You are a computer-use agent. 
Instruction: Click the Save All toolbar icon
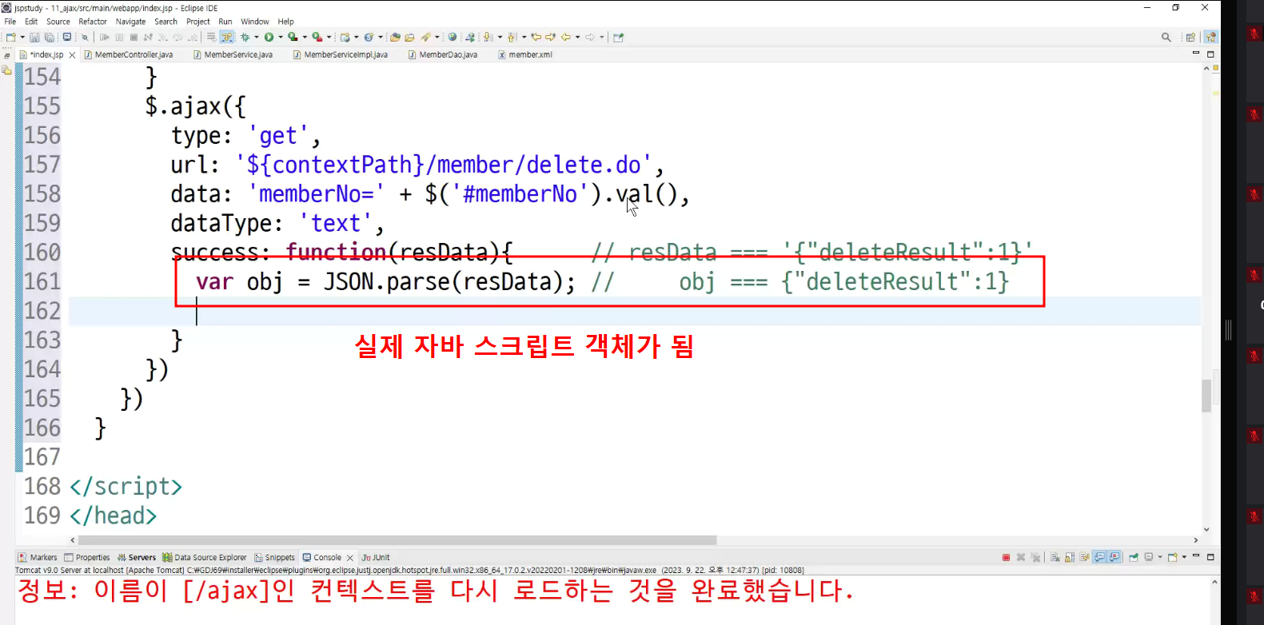50,38
